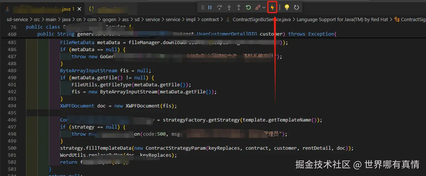426x176 pixels.
Task: Click template.getTemplateName() on line 496
Action: (279, 120)
